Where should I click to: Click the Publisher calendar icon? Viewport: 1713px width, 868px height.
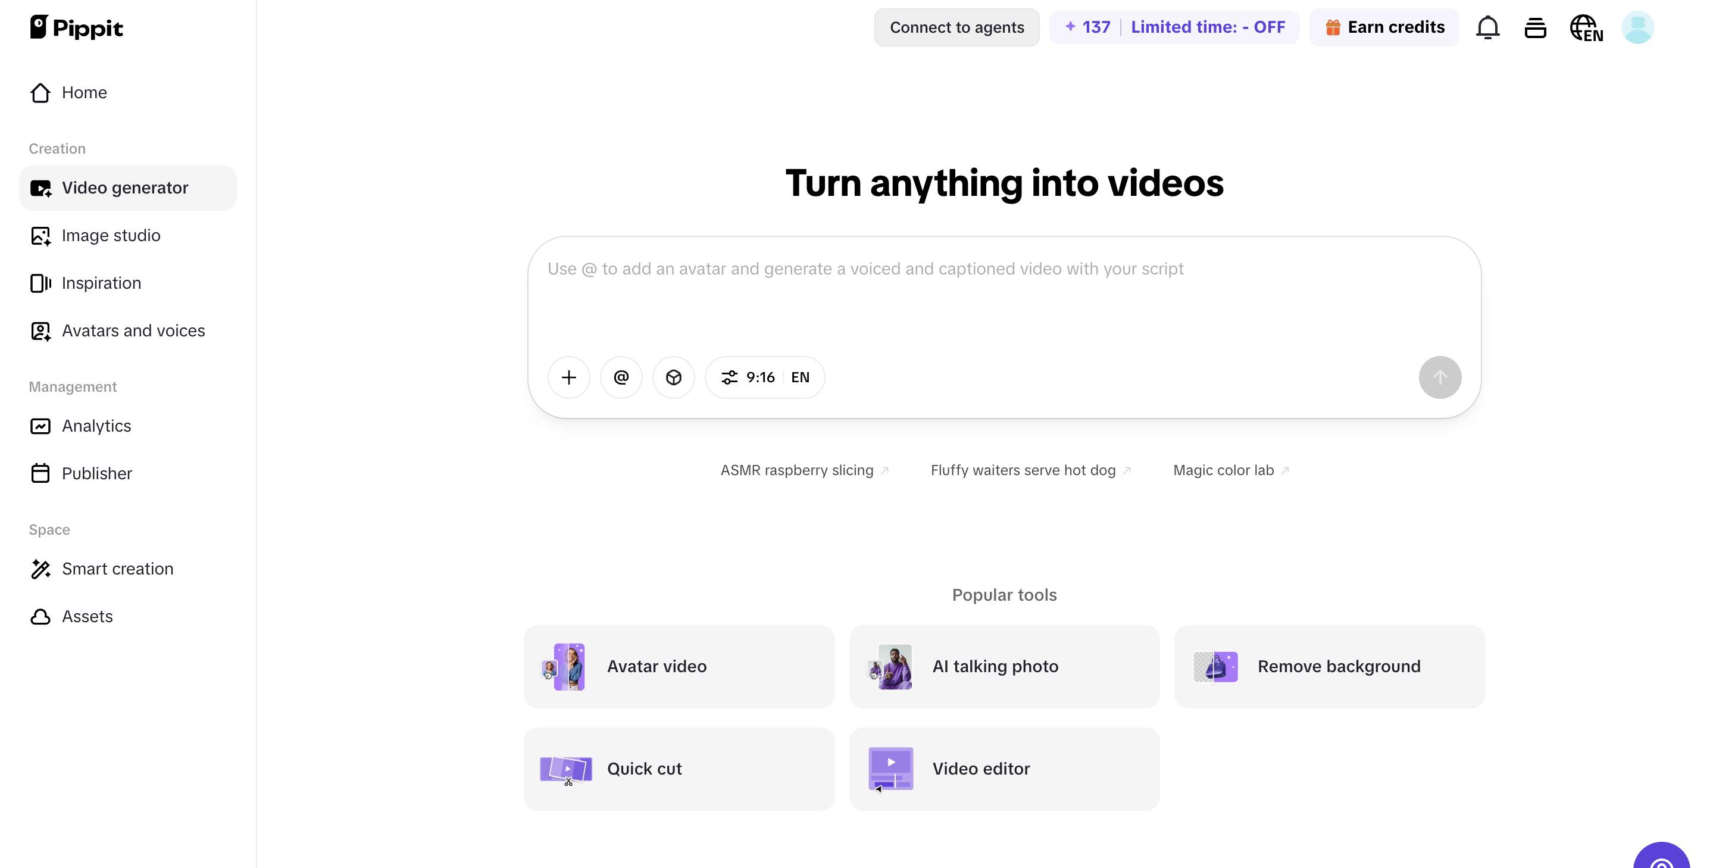click(x=40, y=473)
